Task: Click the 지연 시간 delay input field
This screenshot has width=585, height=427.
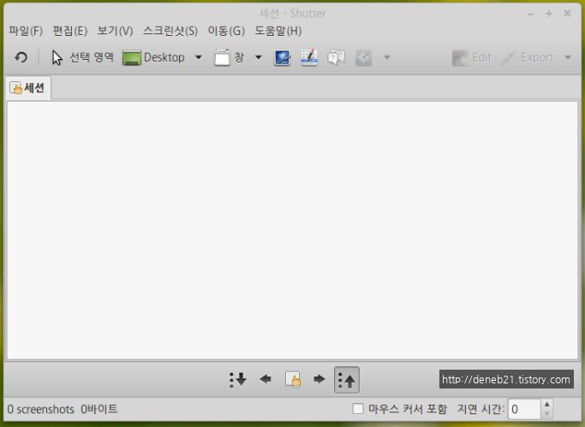Action: [524, 409]
